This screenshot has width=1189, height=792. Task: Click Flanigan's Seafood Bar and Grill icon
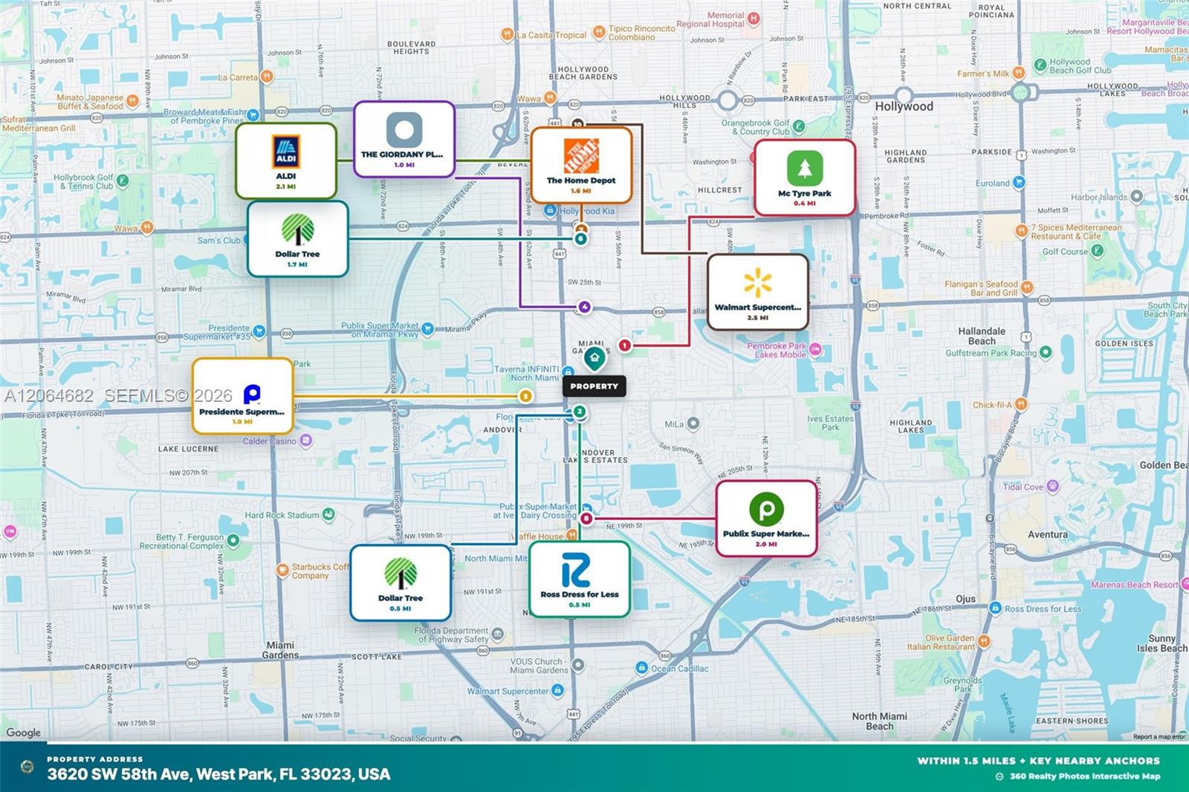1027,288
